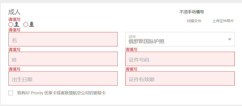
Task: Select the male gender icon
Action: click(x=17, y=24)
